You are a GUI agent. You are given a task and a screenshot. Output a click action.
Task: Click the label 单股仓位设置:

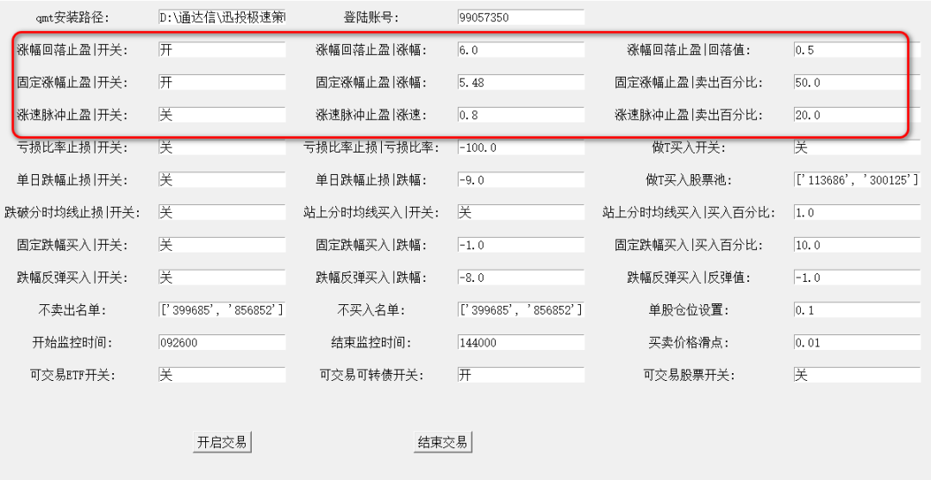689,310
